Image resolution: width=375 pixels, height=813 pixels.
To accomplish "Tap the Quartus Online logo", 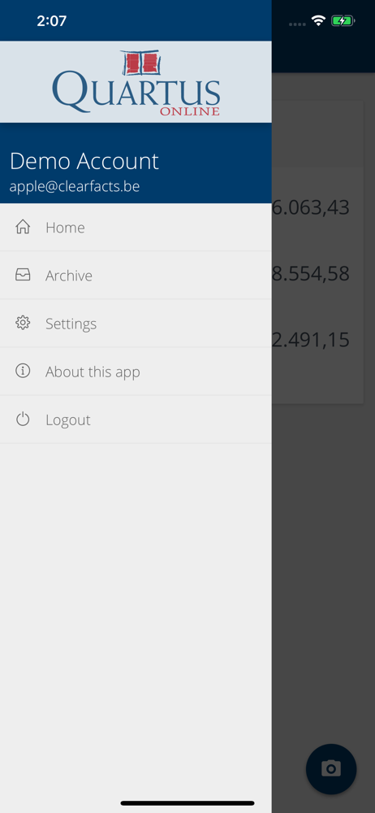I will point(136,82).
